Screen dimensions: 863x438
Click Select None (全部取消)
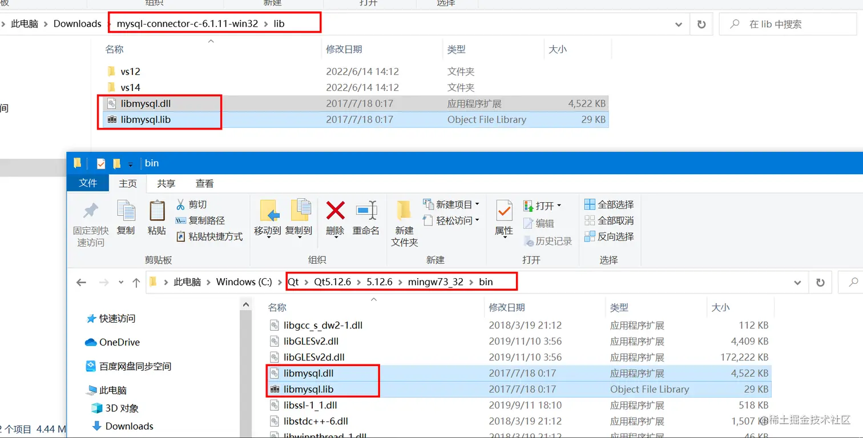point(610,220)
